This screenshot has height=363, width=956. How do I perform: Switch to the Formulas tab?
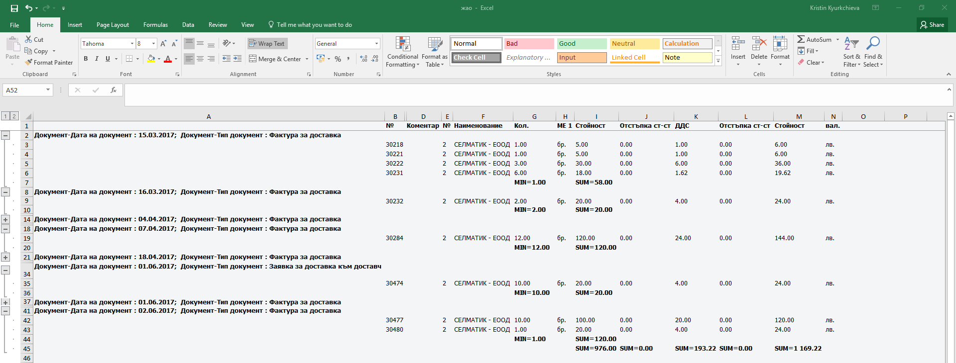click(155, 25)
